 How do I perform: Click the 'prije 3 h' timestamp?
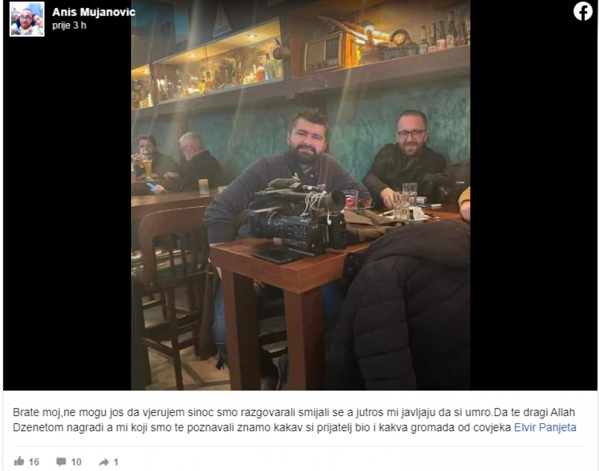coord(69,25)
